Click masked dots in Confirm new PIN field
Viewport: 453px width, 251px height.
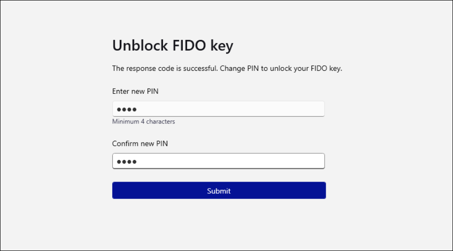126,161
